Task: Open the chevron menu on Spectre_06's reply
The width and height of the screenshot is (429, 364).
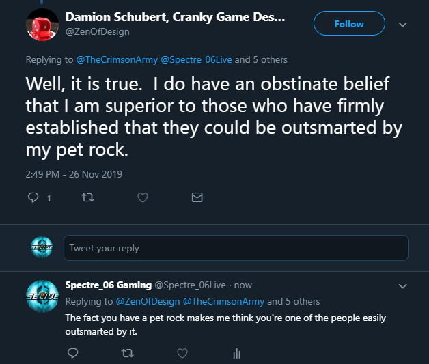Action: pos(403,286)
